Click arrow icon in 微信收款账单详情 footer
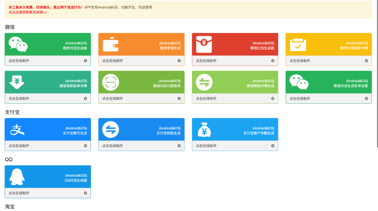The width and height of the screenshot is (378, 211). click(86, 99)
